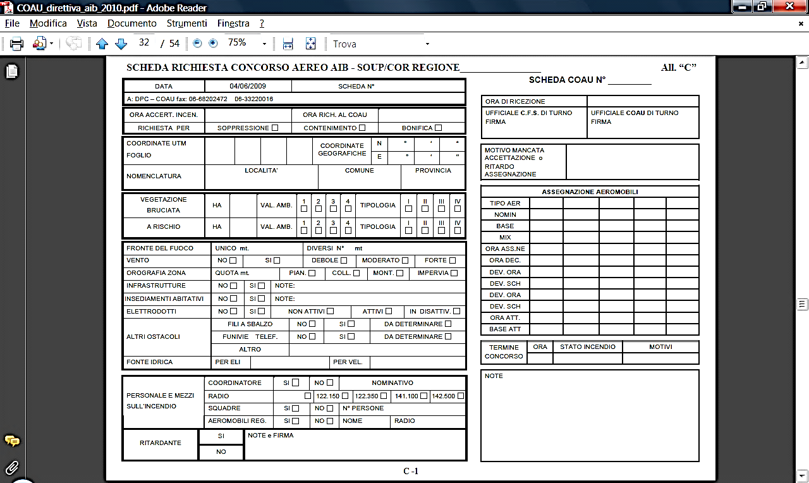Click the ORA DI RICEZIONE label
Screen dimensions: 809x483
click(x=515, y=101)
